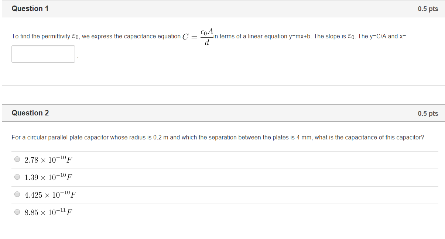
Task: Click the circular parallel-plate capacitor question text
Action: coord(218,137)
